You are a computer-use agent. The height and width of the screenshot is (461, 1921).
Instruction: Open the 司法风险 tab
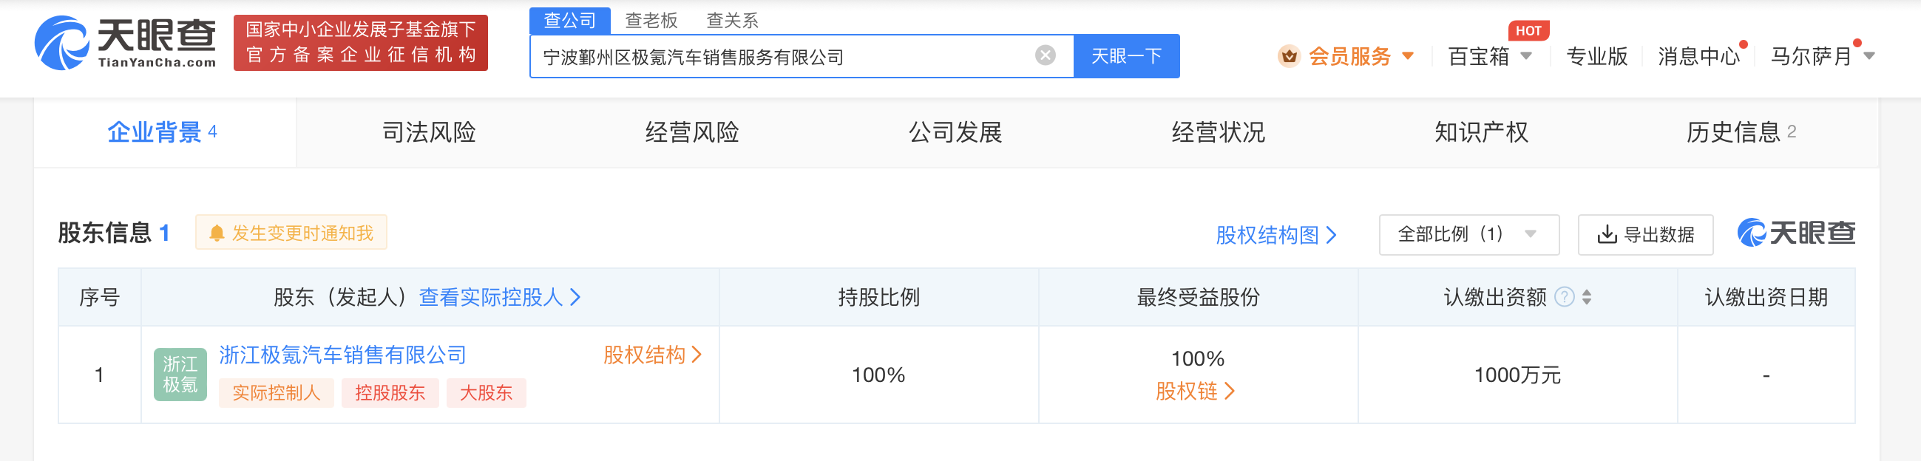[429, 132]
